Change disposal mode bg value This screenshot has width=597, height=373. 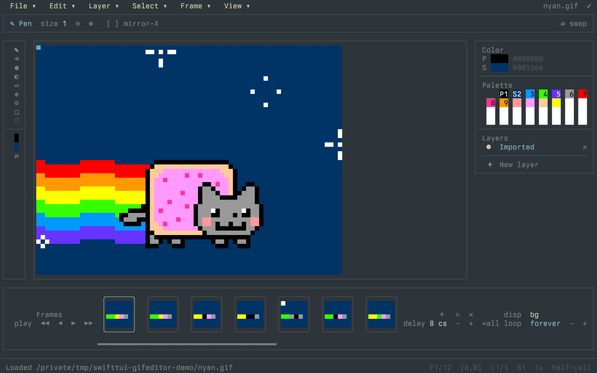click(x=534, y=315)
